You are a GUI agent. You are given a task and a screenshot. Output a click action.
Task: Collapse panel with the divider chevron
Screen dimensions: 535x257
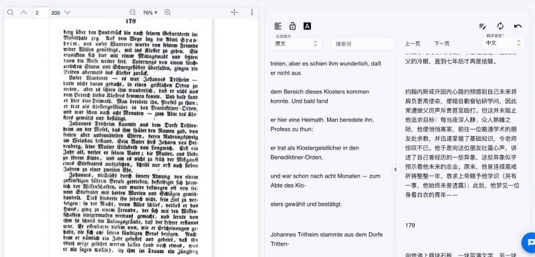(395, 169)
